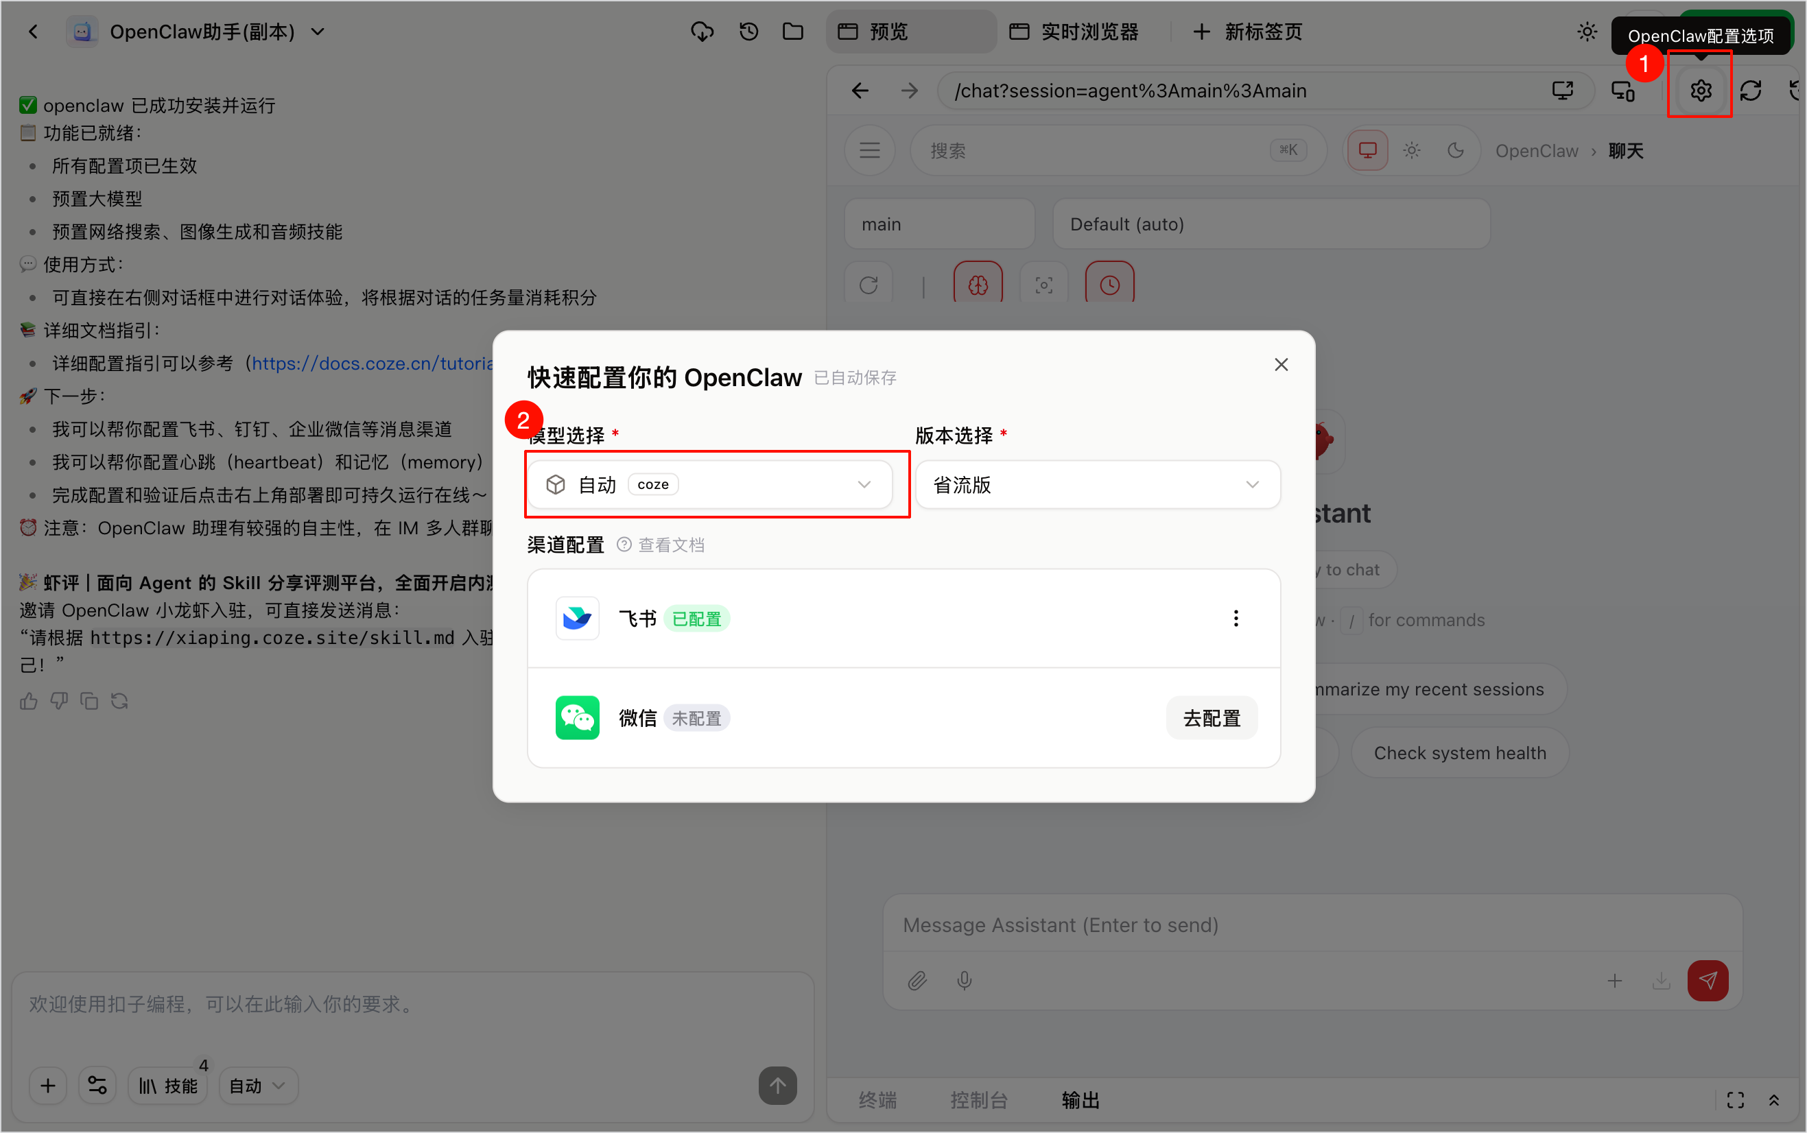1807x1133 pixels.
Task: Open the 模型选择 自动 coze dropdown
Action: click(710, 485)
